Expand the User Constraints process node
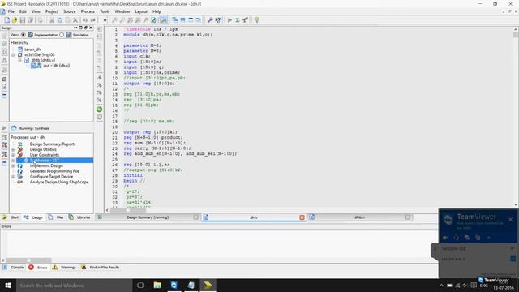The image size is (519, 292). tap(13, 155)
